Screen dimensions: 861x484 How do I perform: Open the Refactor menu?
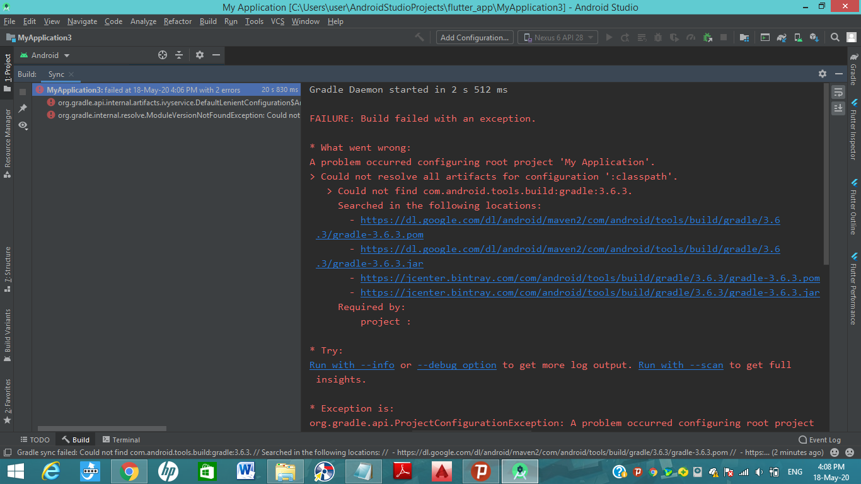pyautogui.click(x=177, y=21)
